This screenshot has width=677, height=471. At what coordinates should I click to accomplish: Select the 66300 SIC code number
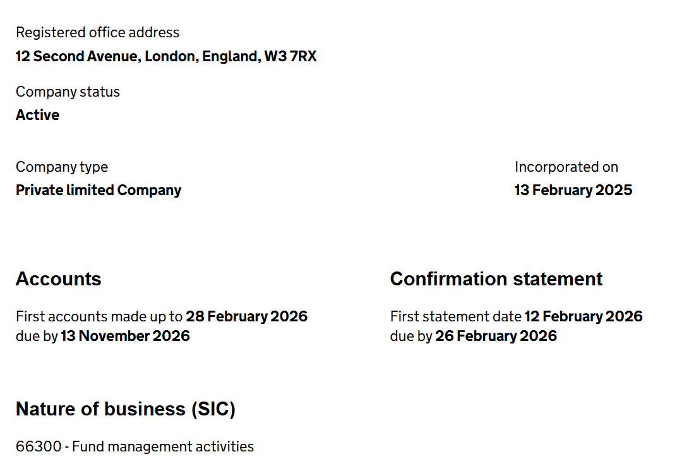coord(38,447)
